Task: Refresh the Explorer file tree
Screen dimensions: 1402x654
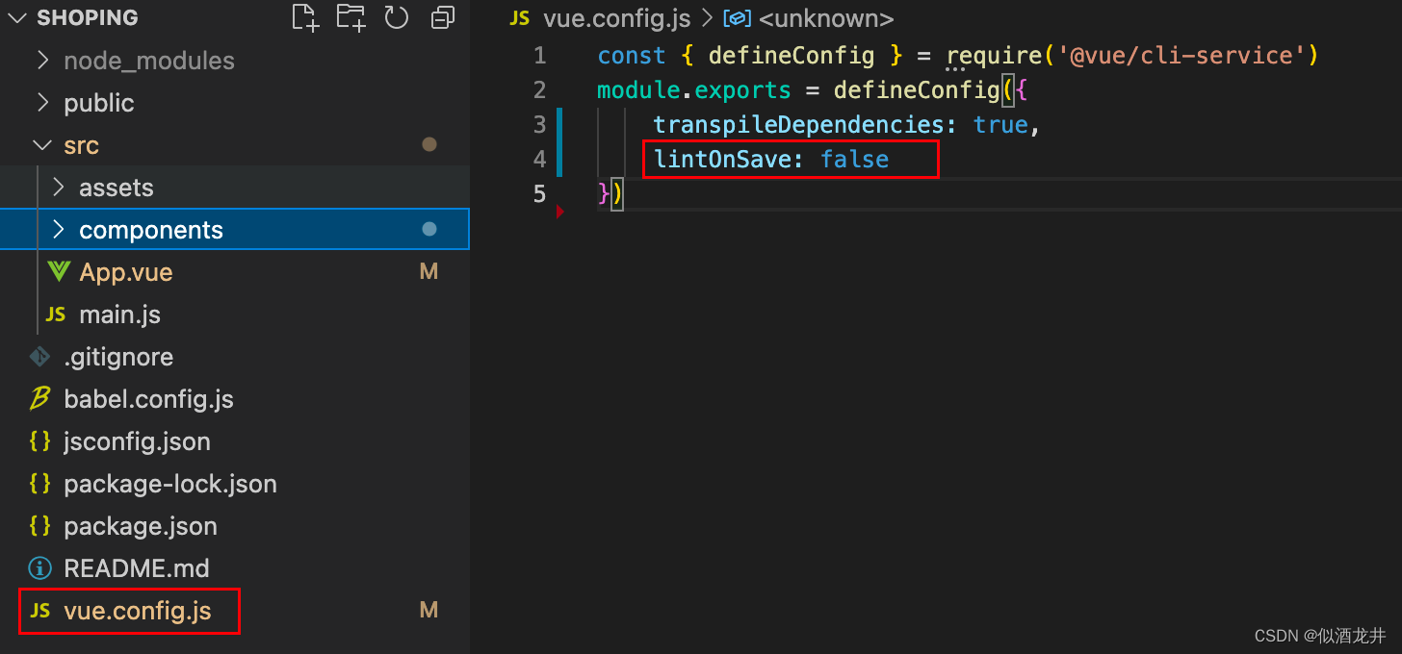Action: (397, 17)
